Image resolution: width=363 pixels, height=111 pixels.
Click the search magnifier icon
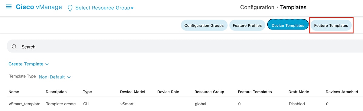pos(14,47)
